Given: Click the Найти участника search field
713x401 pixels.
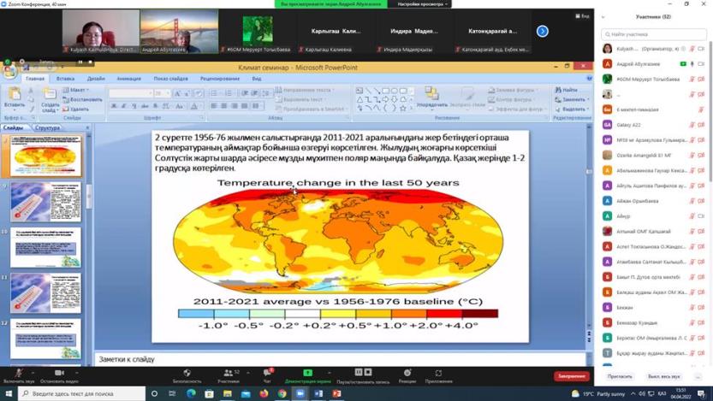Looking at the screenshot, I should [653, 34].
